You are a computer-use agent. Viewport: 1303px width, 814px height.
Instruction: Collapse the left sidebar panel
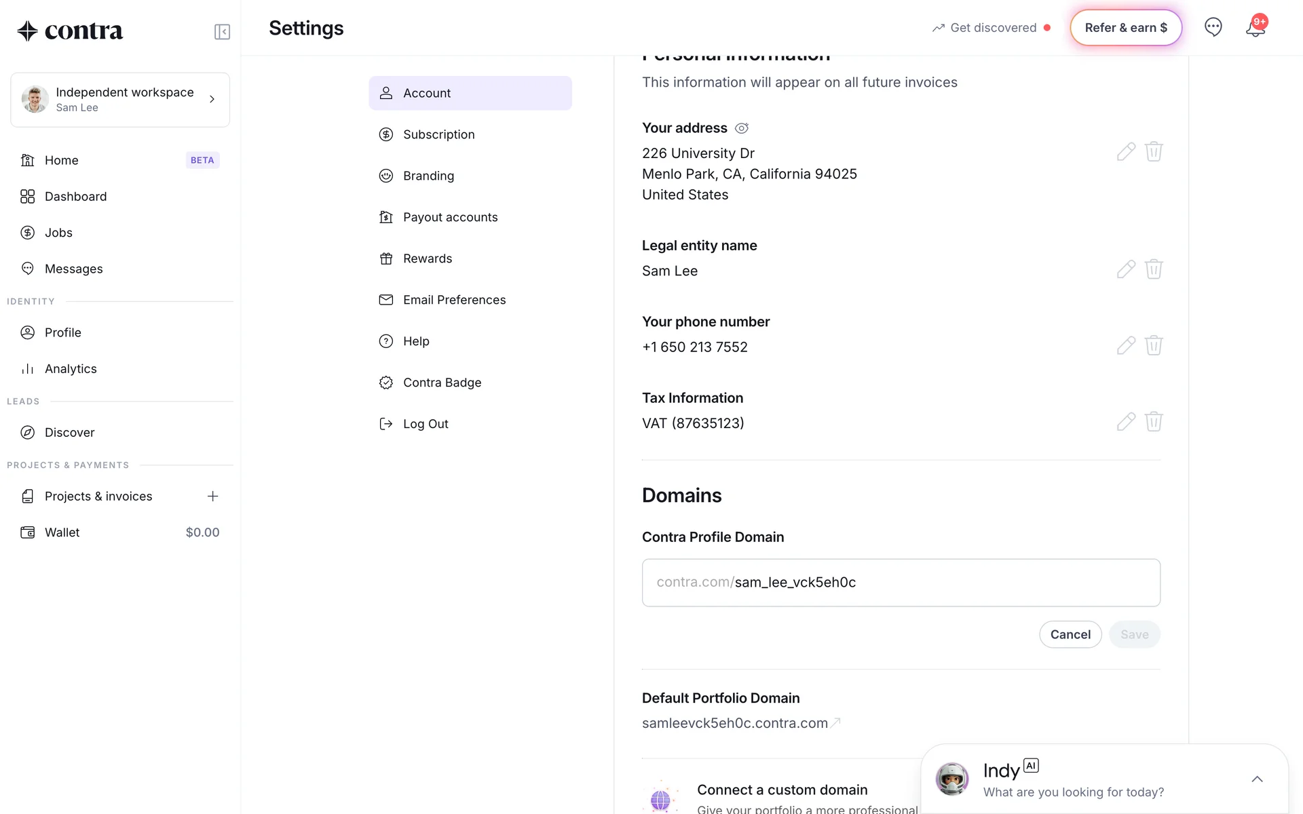click(222, 32)
